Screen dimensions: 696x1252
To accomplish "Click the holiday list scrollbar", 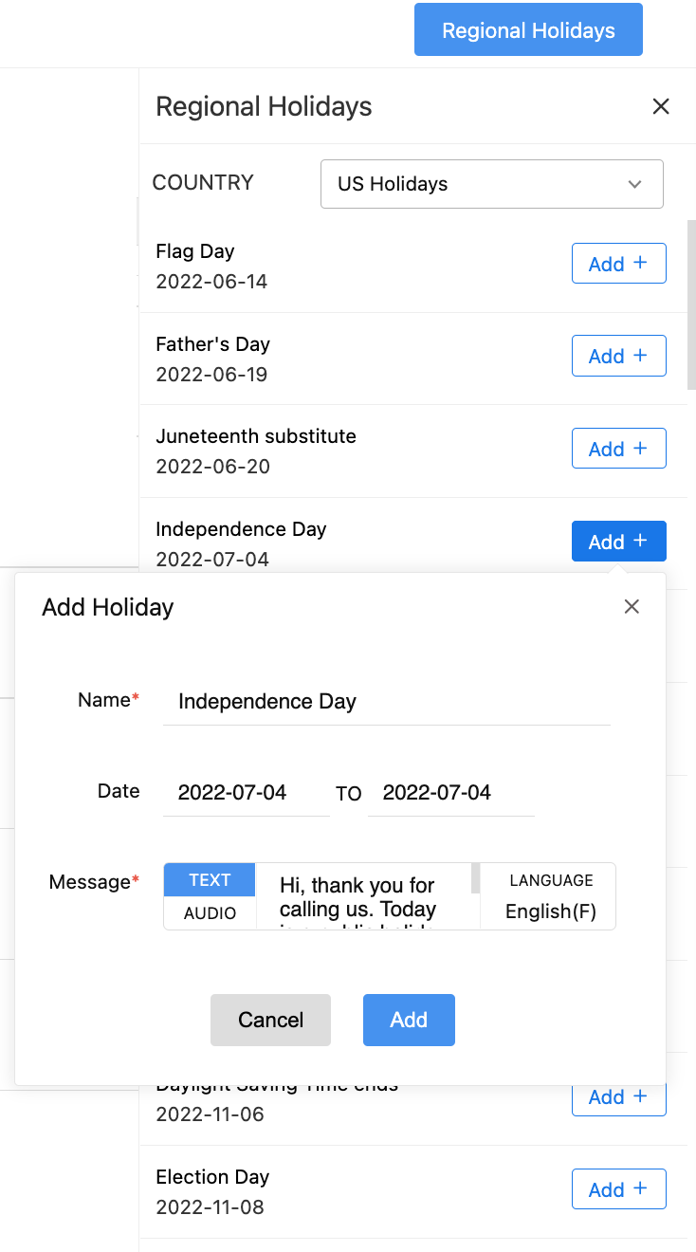I will 691,304.
